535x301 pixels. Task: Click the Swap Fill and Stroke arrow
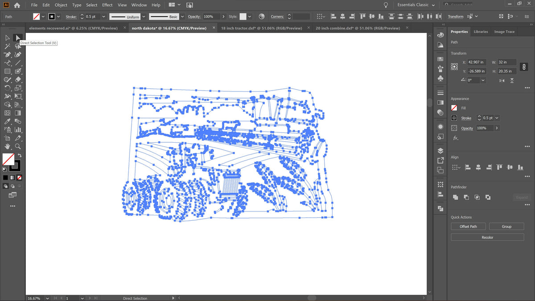pyautogui.click(x=19, y=156)
